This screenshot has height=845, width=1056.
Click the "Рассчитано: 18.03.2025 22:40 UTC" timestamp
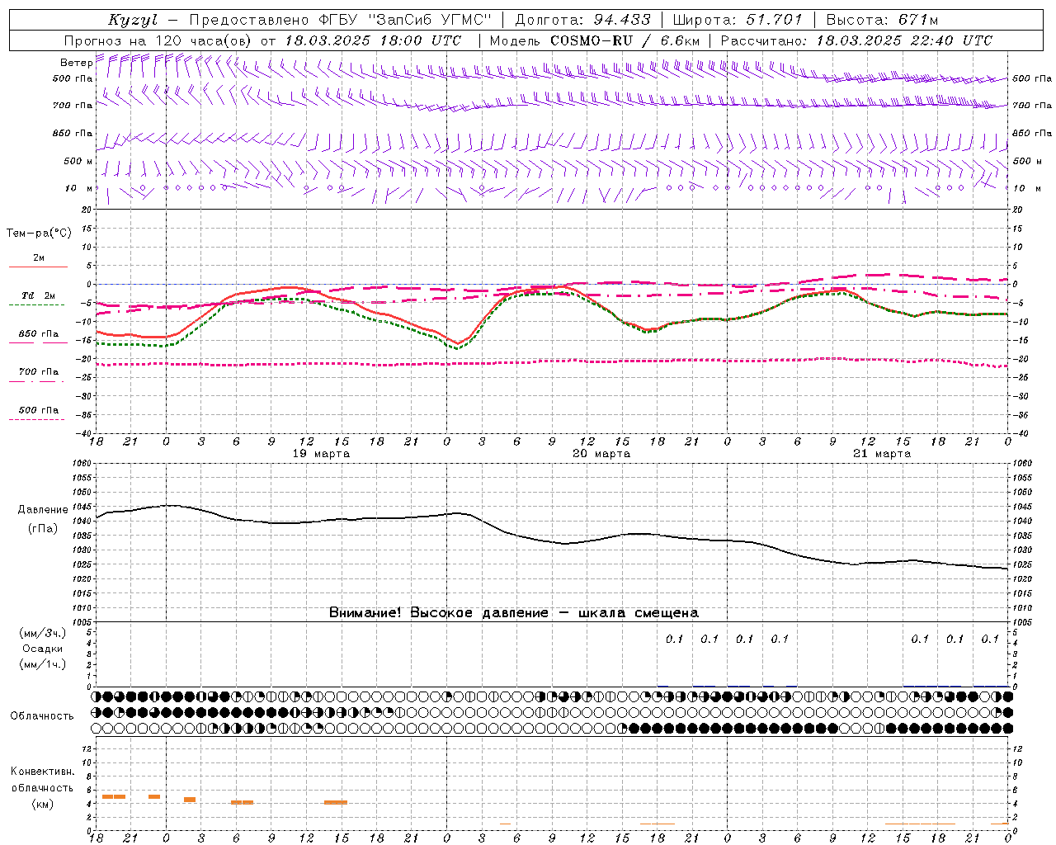coord(856,40)
